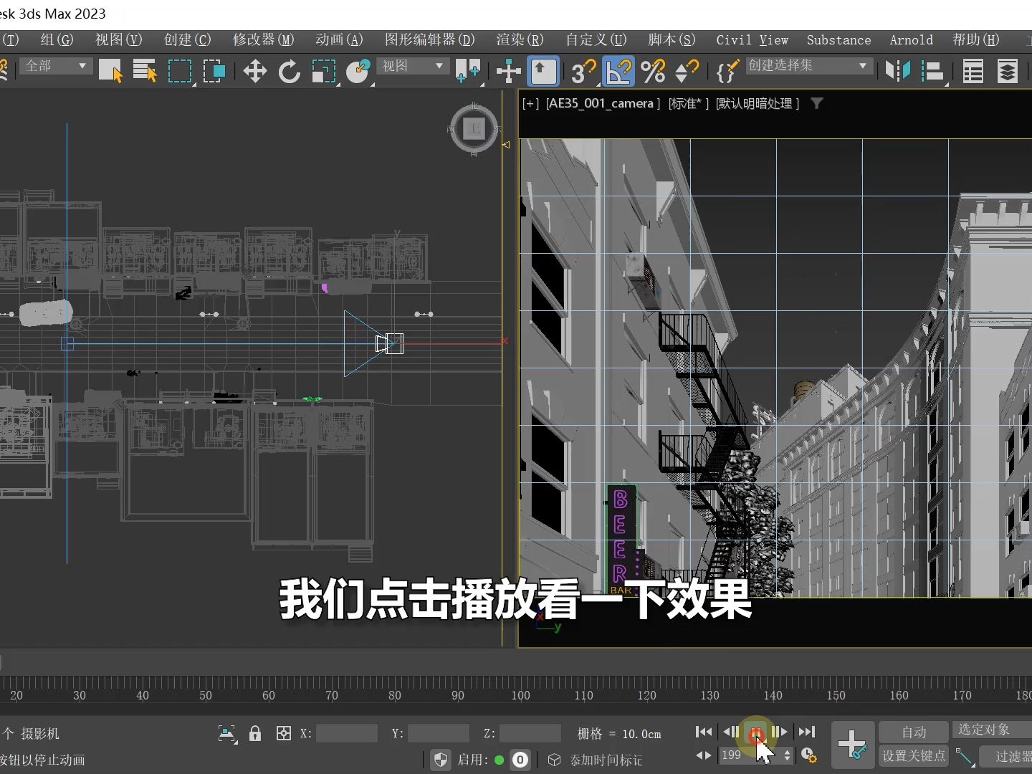Screen dimensions: 1032x774
Task: Select the Move tool
Action: pyautogui.click(x=254, y=71)
